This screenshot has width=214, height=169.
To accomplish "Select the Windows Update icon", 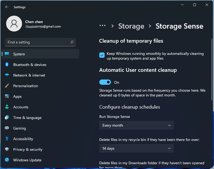I will coord(7,160).
